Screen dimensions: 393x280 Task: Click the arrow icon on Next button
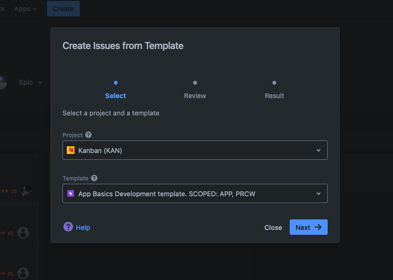[318, 228]
